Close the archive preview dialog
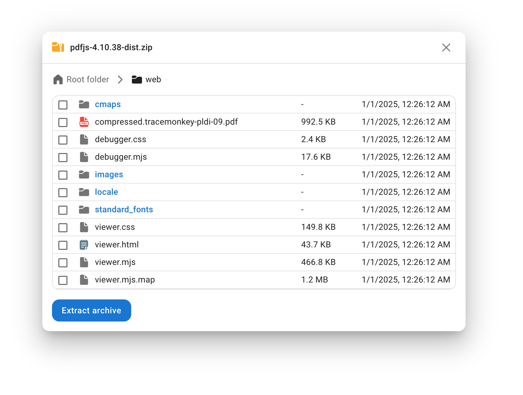 click(x=446, y=47)
